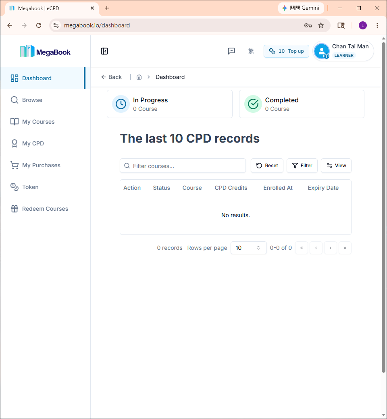Open the Ask Gemini button
This screenshot has height=419, width=387.
click(301, 8)
